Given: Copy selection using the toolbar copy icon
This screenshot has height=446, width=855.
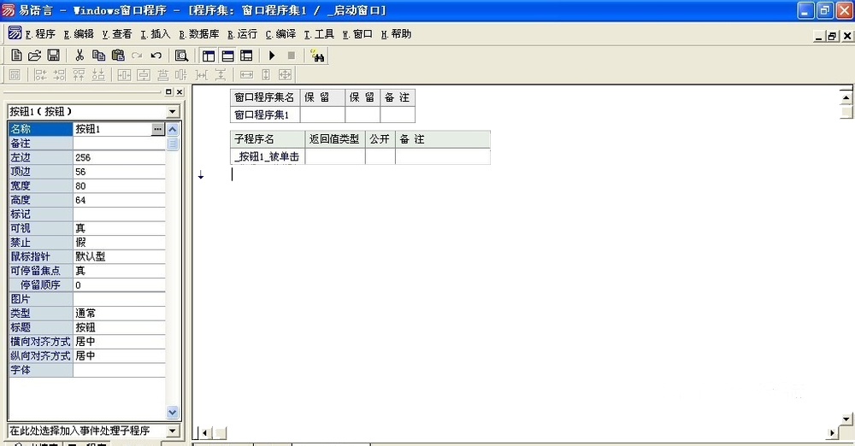Looking at the screenshot, I should pyautogui.click(x=98, y=56).
